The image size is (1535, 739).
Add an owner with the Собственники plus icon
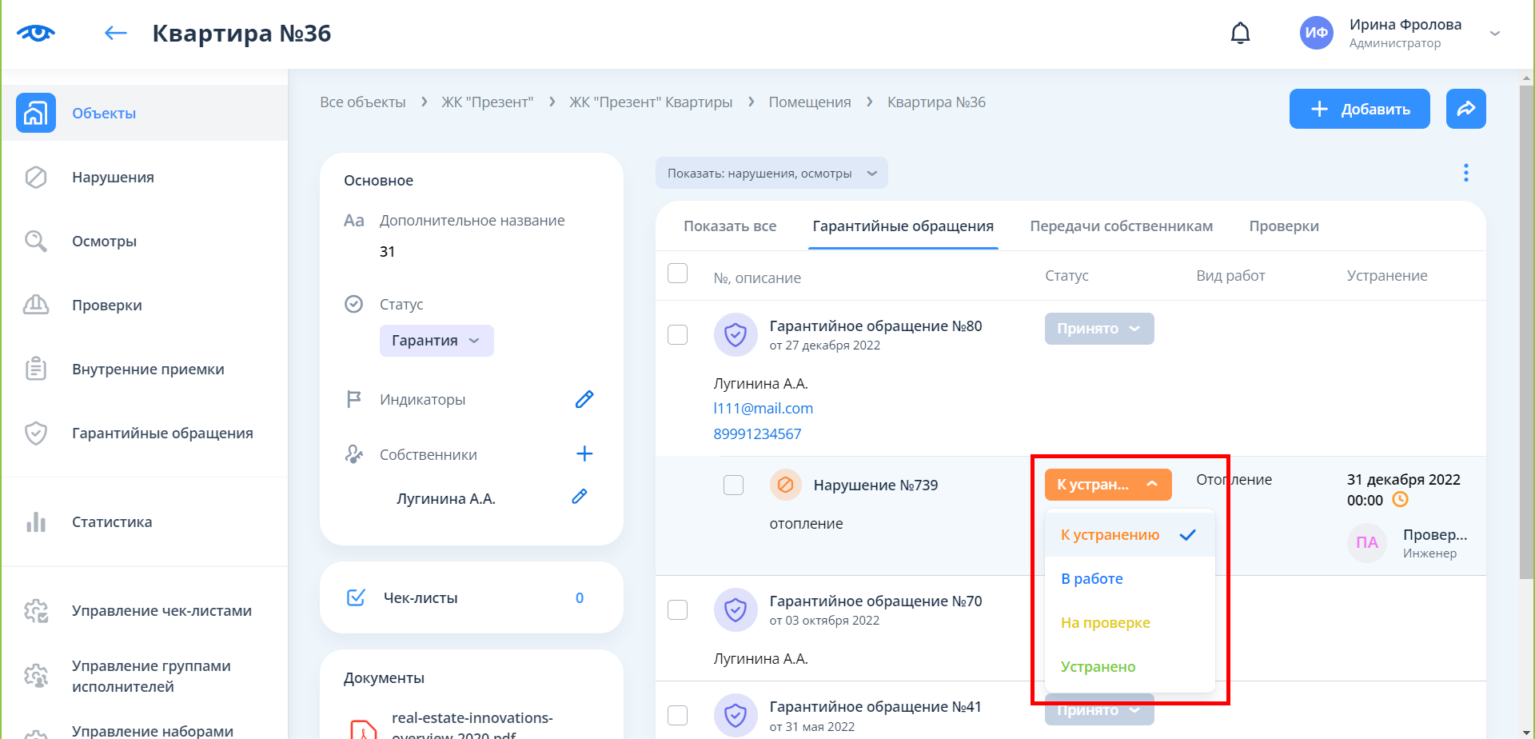(584, 454)
